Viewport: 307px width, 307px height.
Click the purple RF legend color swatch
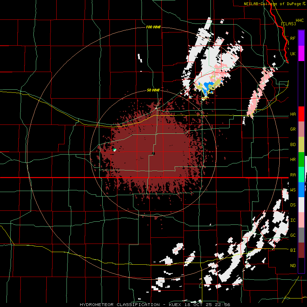(x=301, y=38)
